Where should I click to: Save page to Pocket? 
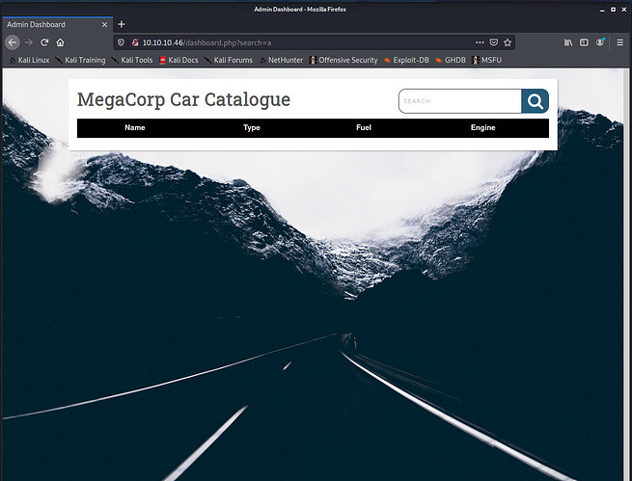[x=493, y=42]
